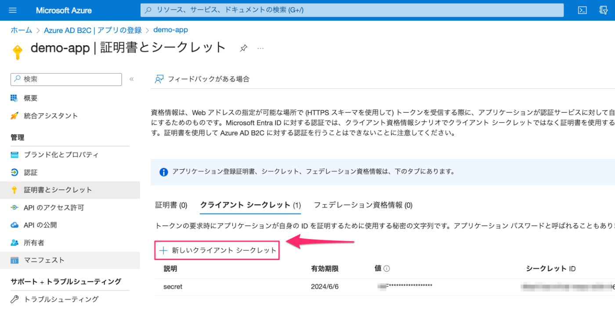The width and height of the screenshot is (615, 327).
Task: Click demo-app breadcrumb link
Action: pos(170,30)
